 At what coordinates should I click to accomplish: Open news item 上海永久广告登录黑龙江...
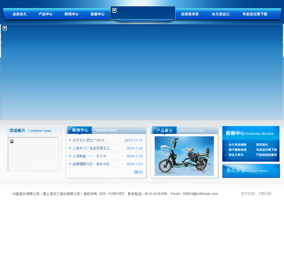click(92, 148)
